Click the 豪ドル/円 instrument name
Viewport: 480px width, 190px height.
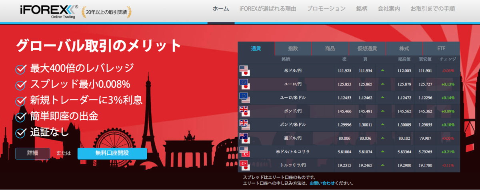292,138
